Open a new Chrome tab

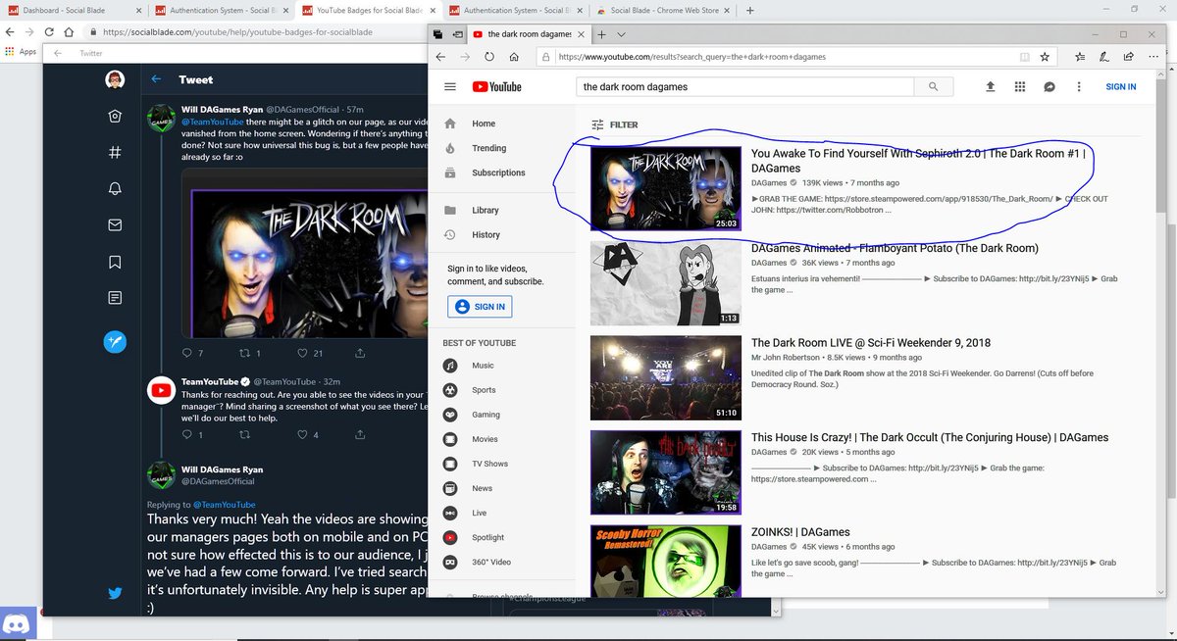750,11
